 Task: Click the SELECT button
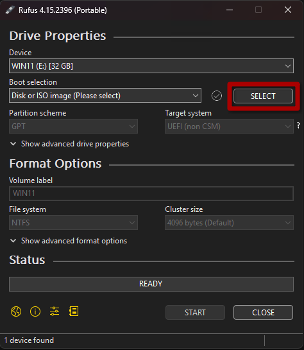tap(263, 96)
